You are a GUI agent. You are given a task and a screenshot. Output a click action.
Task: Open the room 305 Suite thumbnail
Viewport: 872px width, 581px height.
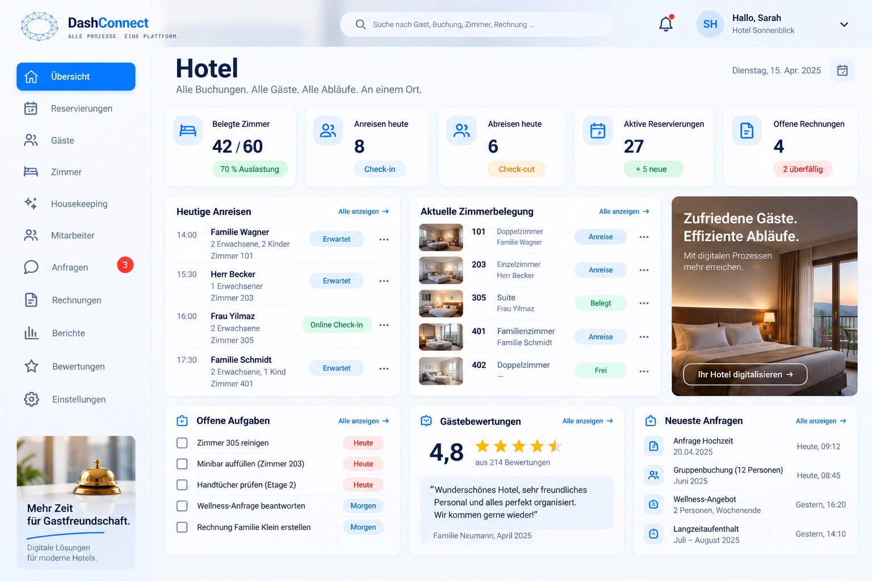coord(441,304)
